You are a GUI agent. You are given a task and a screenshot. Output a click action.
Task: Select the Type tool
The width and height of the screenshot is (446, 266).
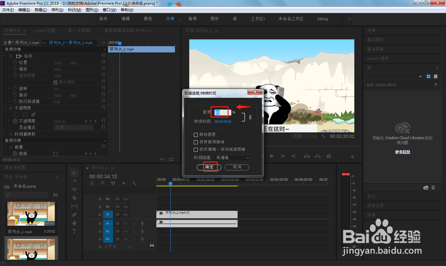point(74,231)
